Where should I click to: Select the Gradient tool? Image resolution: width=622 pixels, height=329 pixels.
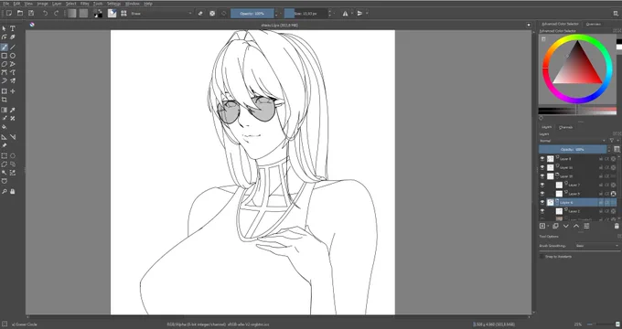tap(5, 111)
